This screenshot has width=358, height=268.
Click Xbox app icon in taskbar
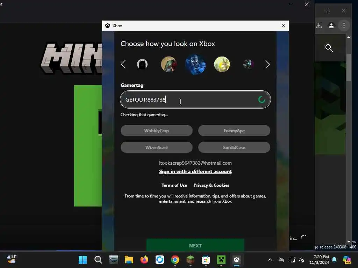pyautogui.click(x=237, y=260)
